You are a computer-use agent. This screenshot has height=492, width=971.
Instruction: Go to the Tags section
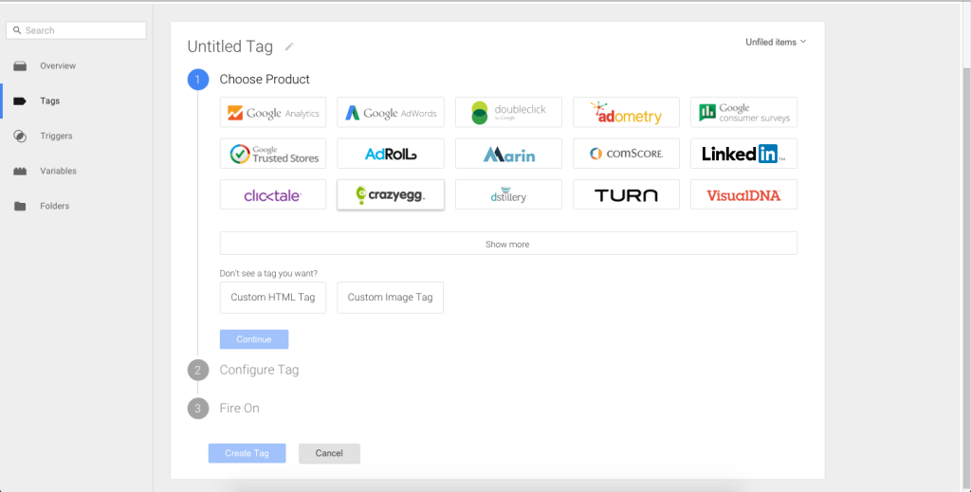coord(49,100)
